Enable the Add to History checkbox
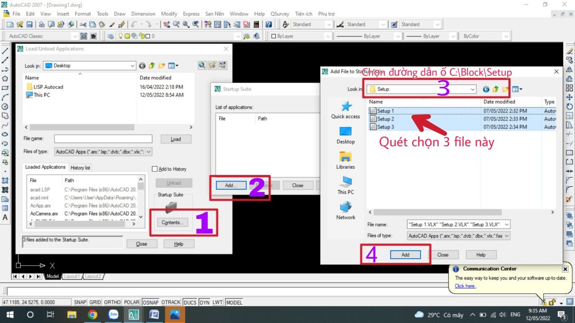The image size is (575, 323). [155, 169]
